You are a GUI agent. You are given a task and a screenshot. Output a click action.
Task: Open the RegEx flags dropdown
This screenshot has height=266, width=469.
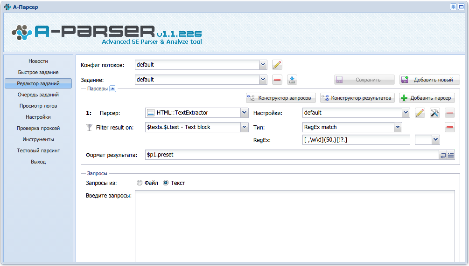pyautogui.click(x=435, y=140)
